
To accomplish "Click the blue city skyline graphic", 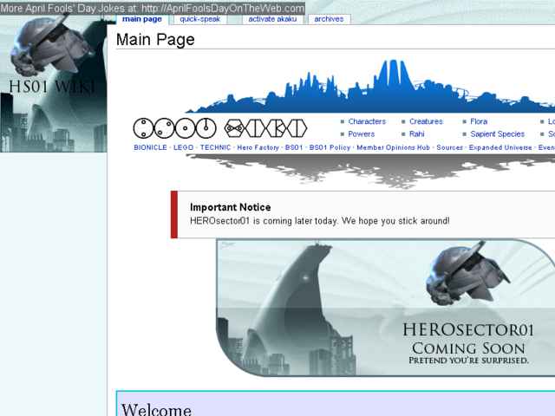I will pyautogui.click(x=370, y=87).
